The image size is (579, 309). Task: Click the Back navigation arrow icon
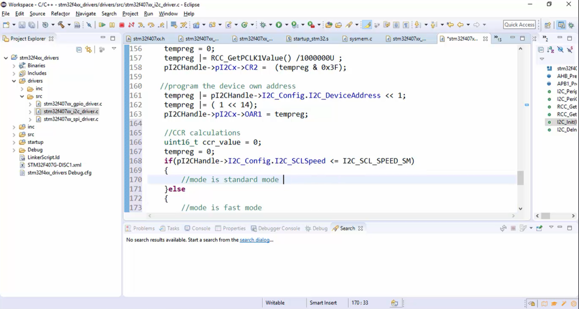[460, 25]
